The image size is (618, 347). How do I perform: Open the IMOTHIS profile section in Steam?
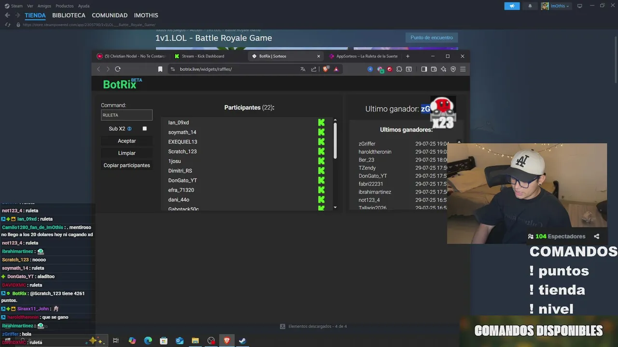tap(146, 15)
